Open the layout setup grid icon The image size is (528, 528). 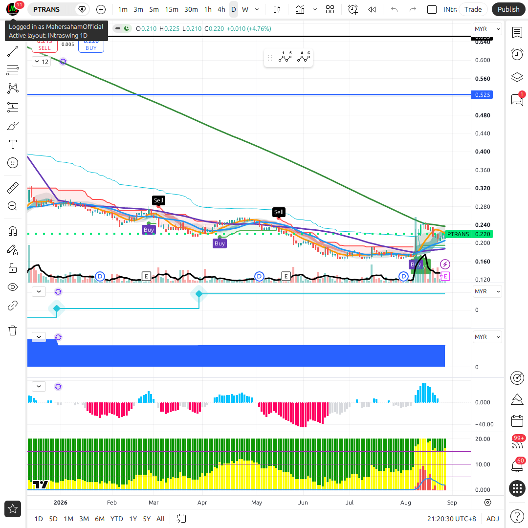pos(330,9)
